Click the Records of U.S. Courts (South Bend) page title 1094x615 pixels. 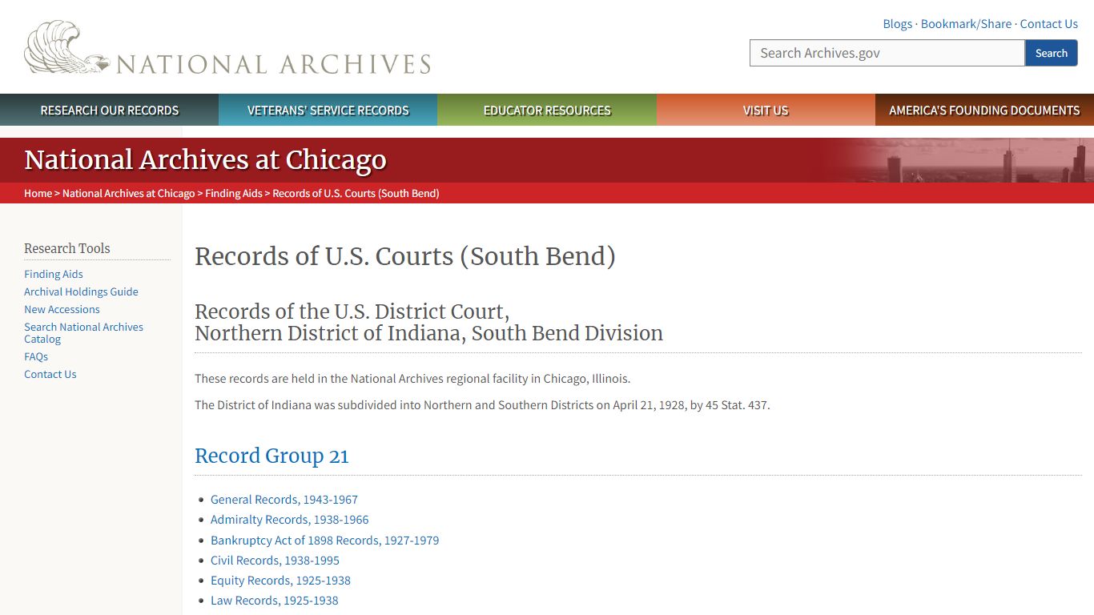pyautogui.click(x=405, y=256)
